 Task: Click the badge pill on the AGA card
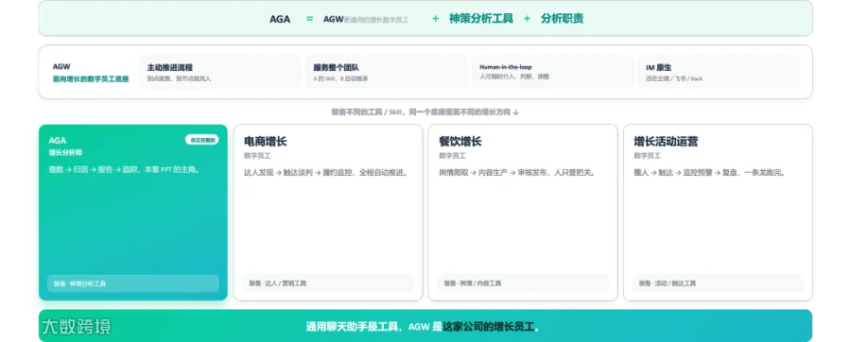[202, 140]
